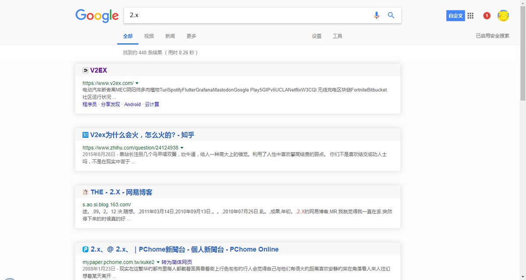Open the 程序员 sitelink
526x280 pixels.
pos(89,105)
